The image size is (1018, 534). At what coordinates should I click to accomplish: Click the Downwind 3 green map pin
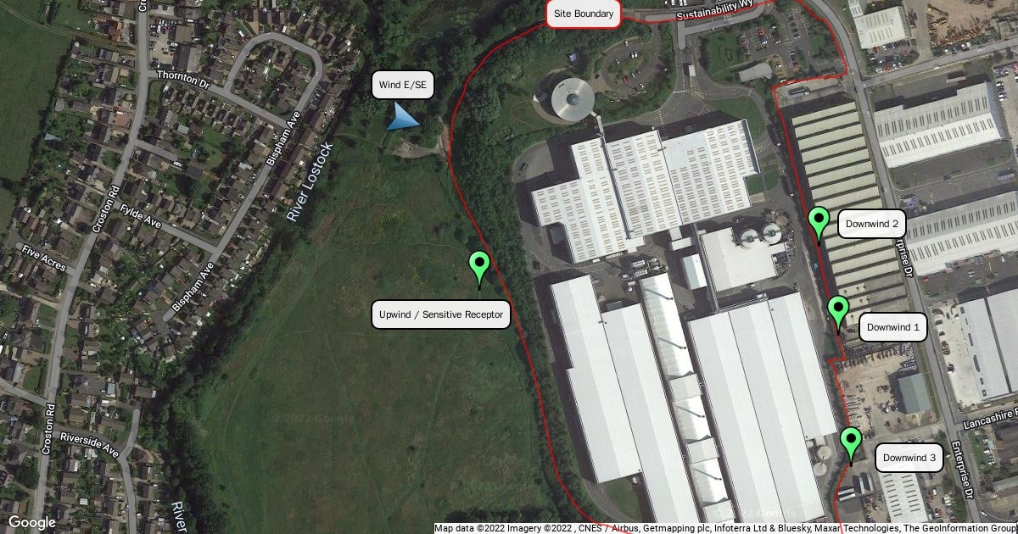(851, 444)
